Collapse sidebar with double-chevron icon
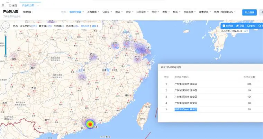This screenshot has width=263, height=139. [3, 6]
